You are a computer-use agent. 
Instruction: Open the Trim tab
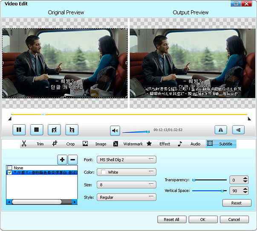coord(40,144)
